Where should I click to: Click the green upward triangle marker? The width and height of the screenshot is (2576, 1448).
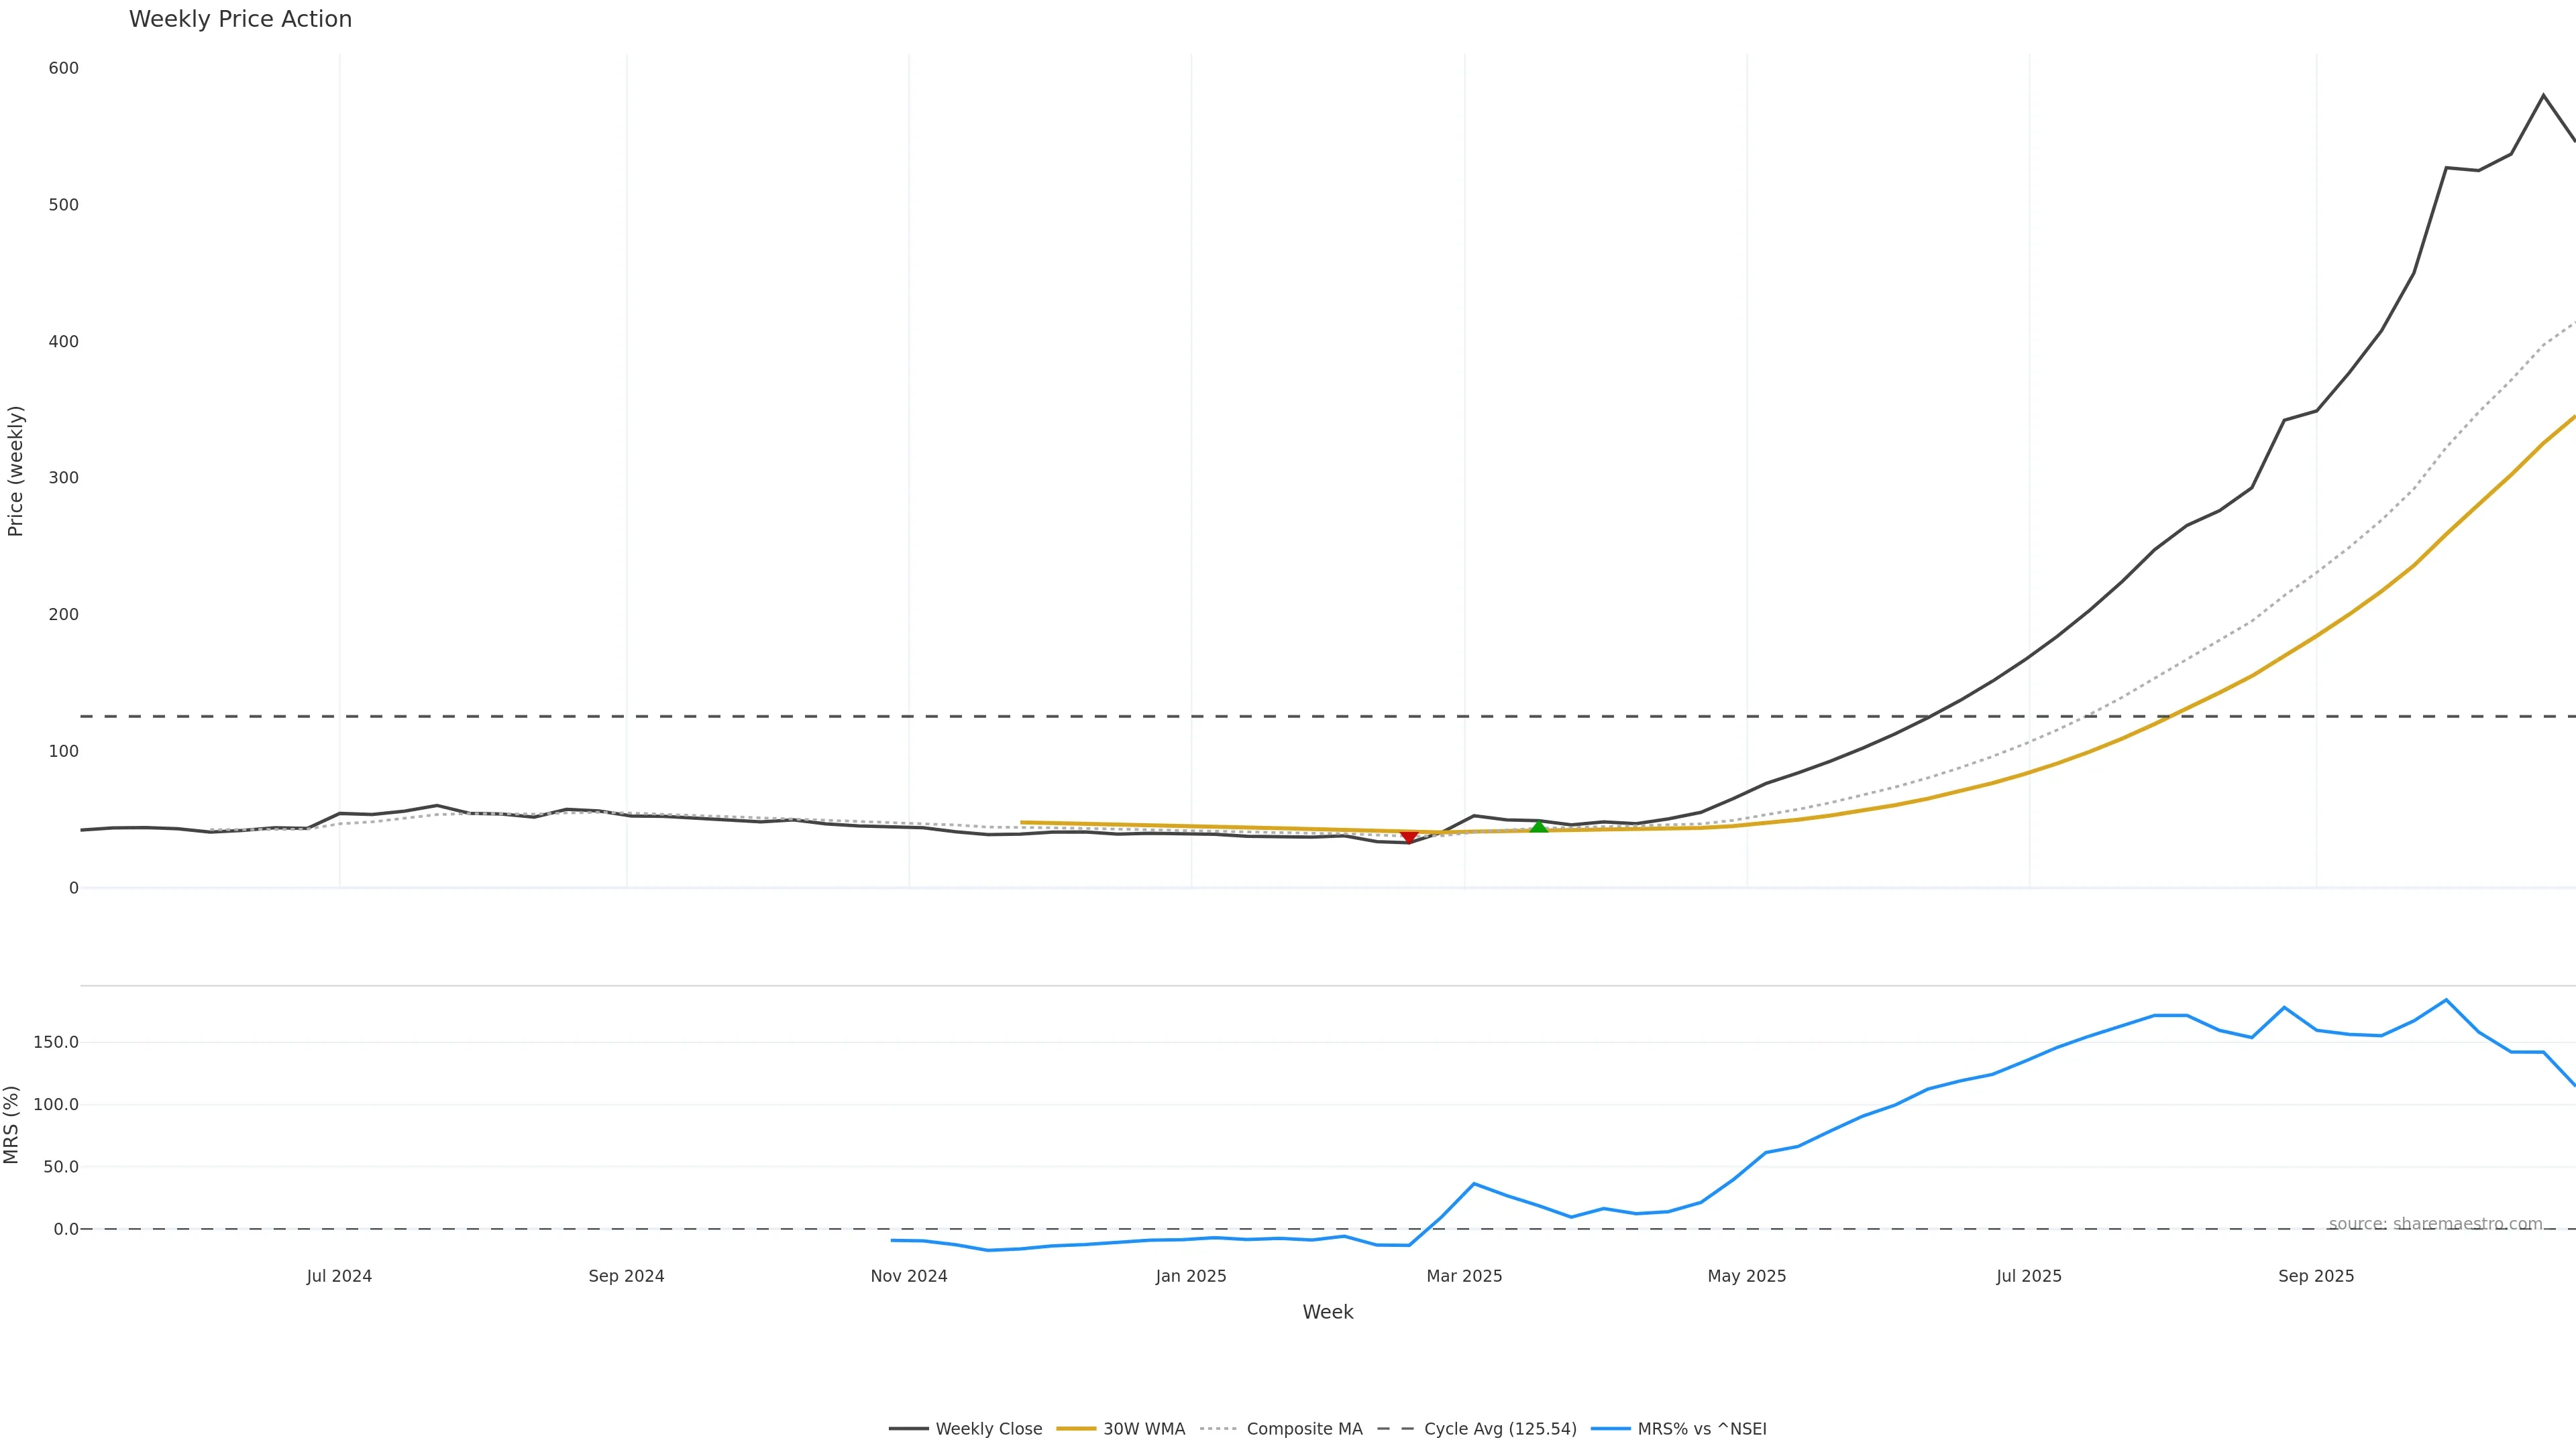[1539, 827]
